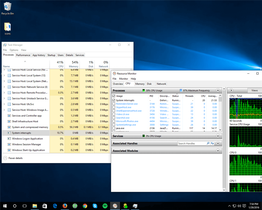Sort processes by the Threads column header
The height and width of the screenshot is (210, 262).
pos(189,96)
